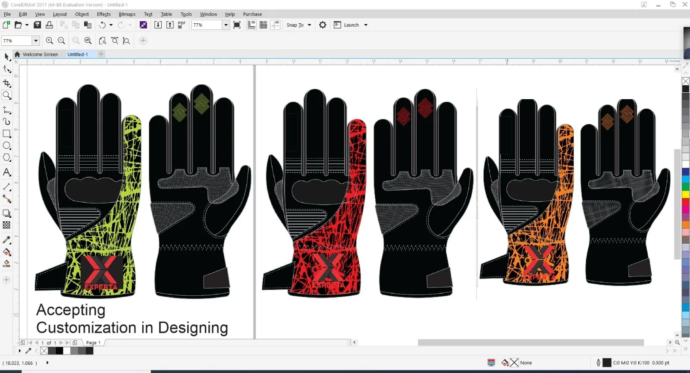Open the zoom level dropdown beside Publish to PDF
690x373 pixels.
[226, 25]
